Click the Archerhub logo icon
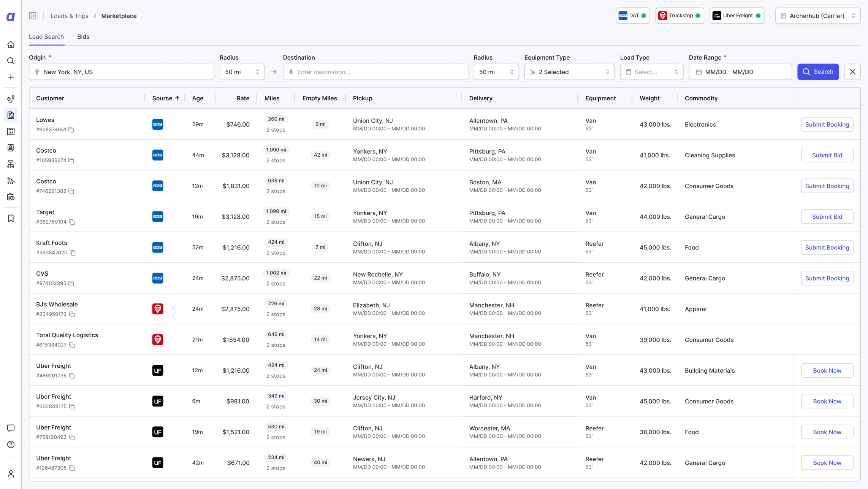The width and height of the screenshot is (868, 489). tap(11, 17)
